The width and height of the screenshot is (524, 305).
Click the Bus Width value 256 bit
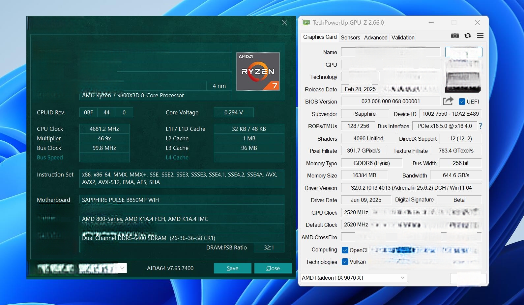461,163
